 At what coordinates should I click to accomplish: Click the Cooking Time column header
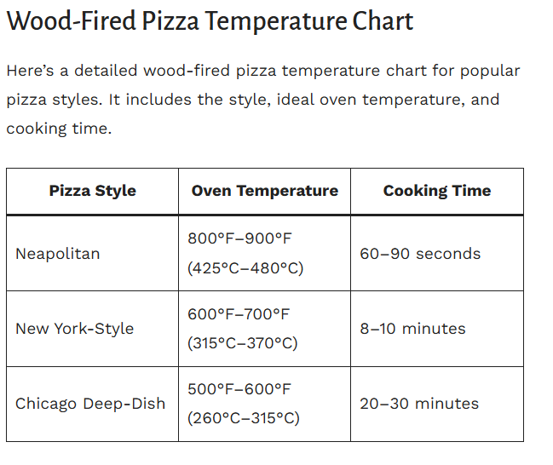coord(436,191)
